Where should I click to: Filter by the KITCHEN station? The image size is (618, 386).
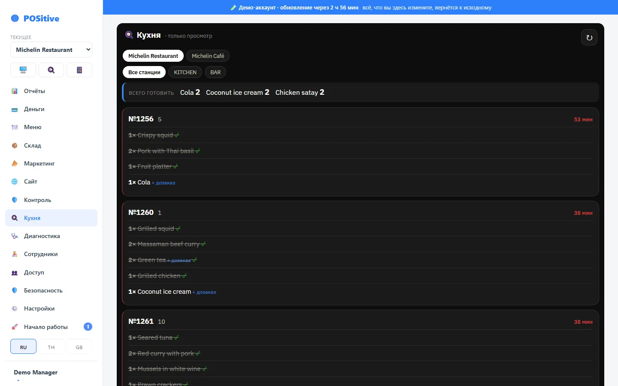coord(185,72)
